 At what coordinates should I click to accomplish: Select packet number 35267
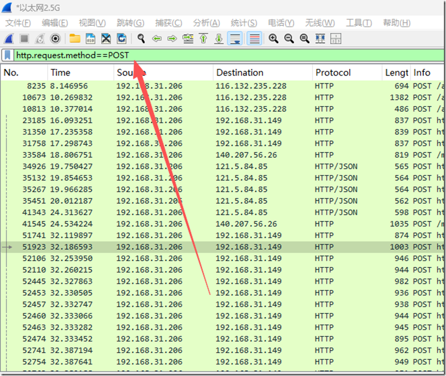(x=222, y=189)
